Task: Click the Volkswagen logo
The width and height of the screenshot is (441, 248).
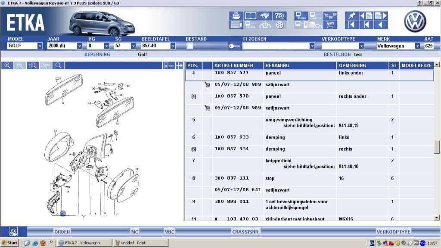Action: (415, 21)
